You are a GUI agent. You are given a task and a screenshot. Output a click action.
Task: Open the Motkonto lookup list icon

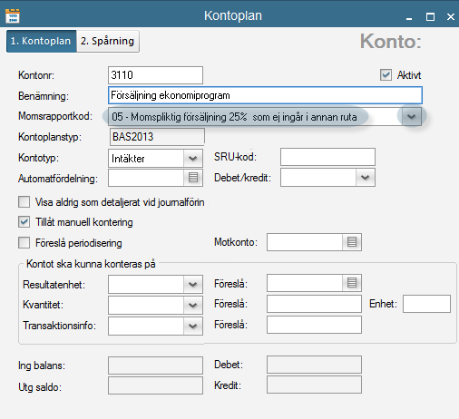point(352,242)
